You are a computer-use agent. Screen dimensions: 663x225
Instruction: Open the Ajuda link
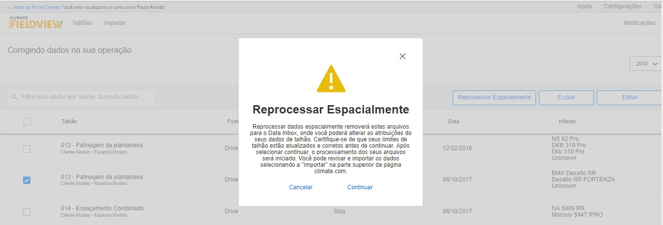point(584,6)
